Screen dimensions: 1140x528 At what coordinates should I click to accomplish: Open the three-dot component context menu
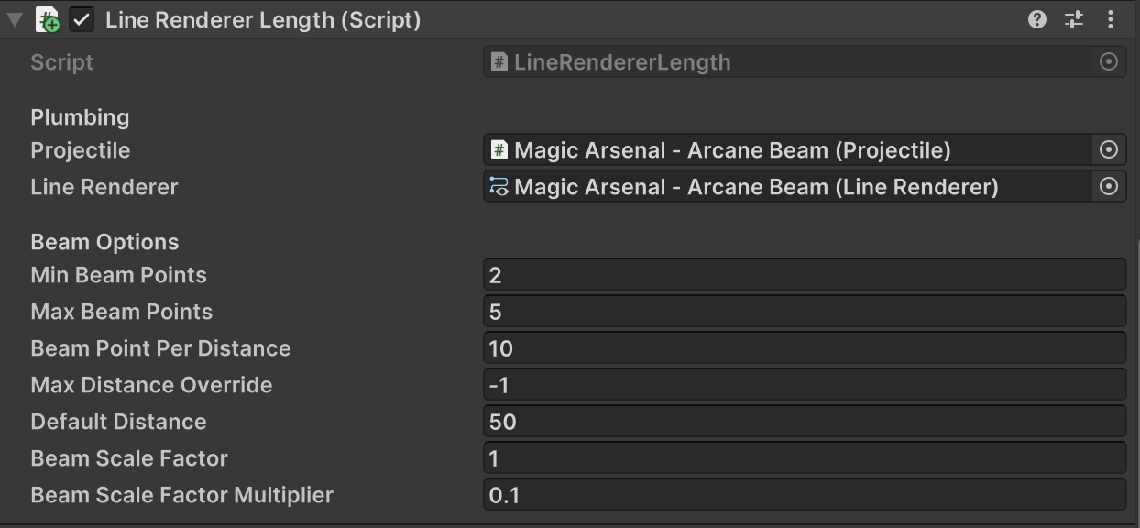click(x=1111, y=19)
